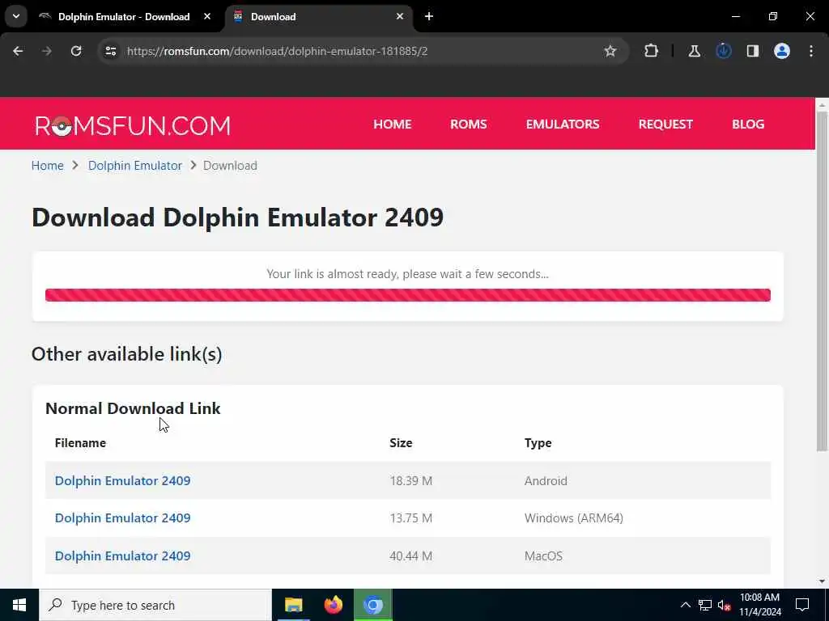The image size is (829, 621).
Task: Go back to the previous page
Action: pyautogui.click(x=18, y=51)
